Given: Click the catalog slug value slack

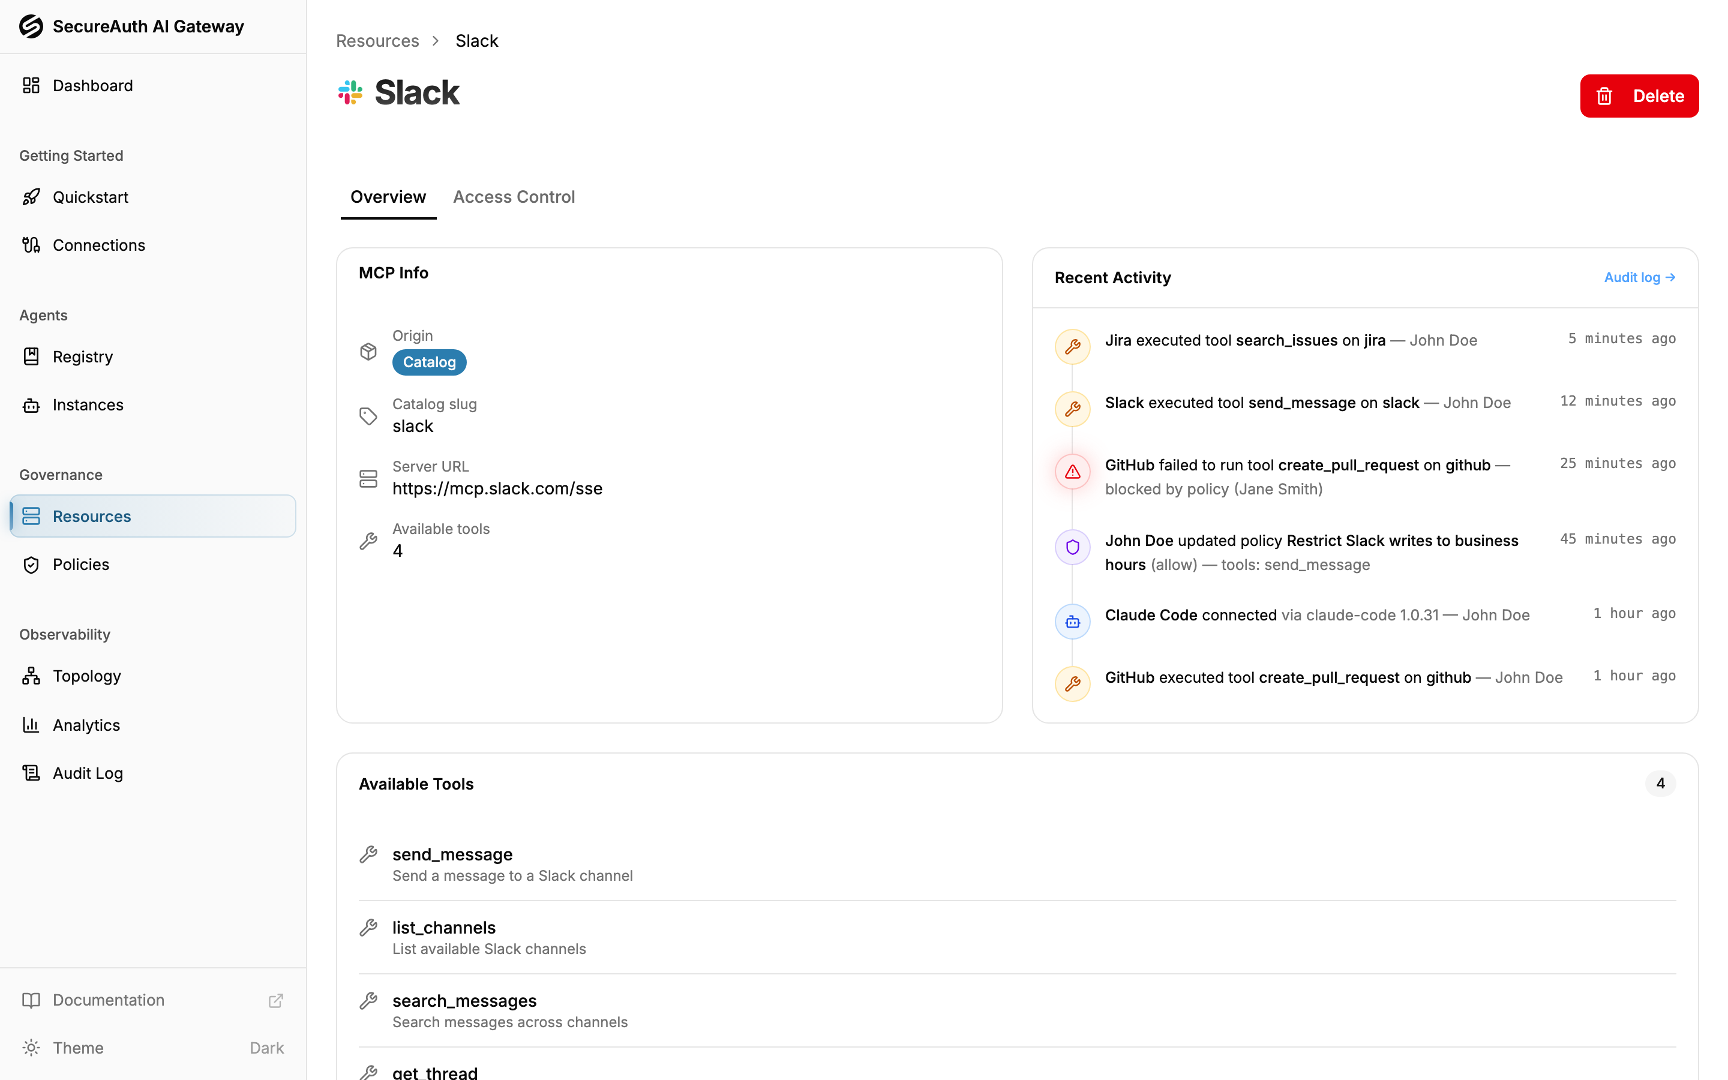Looking at the screenshot, I should [x=413, y=427].
